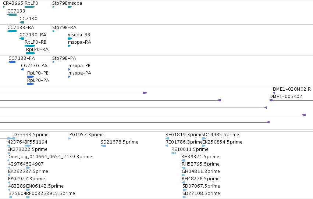Image resolution: width=313 pixels, height=199 pixels.
Task: Click the msopa-RB transcript arrow
Action: click(70, 39)
